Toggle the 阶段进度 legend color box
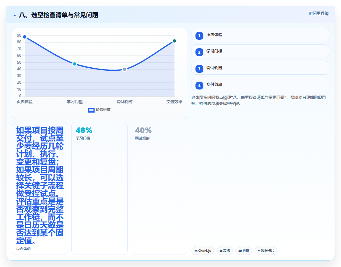The width and height of the screenshot is (341, 267). [x=91, y=110]
